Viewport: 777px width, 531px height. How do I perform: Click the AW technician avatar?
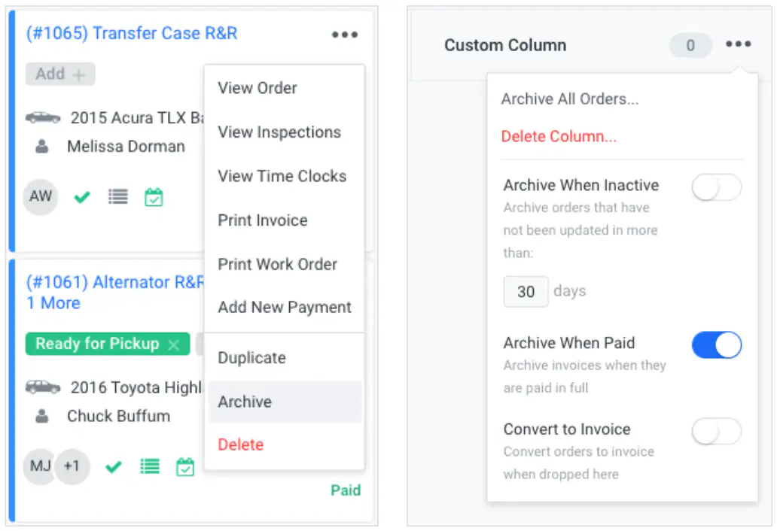pos(41,196)
